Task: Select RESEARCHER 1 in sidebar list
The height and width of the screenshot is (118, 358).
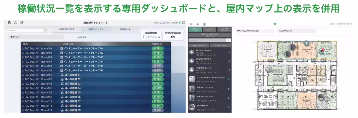Action: [210, 52]
